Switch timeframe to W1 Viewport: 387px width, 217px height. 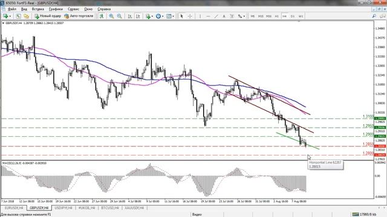point(301,16)
